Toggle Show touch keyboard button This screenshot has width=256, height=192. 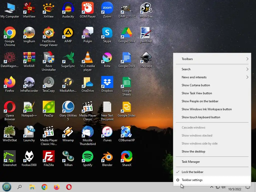(x=212, y=117)
